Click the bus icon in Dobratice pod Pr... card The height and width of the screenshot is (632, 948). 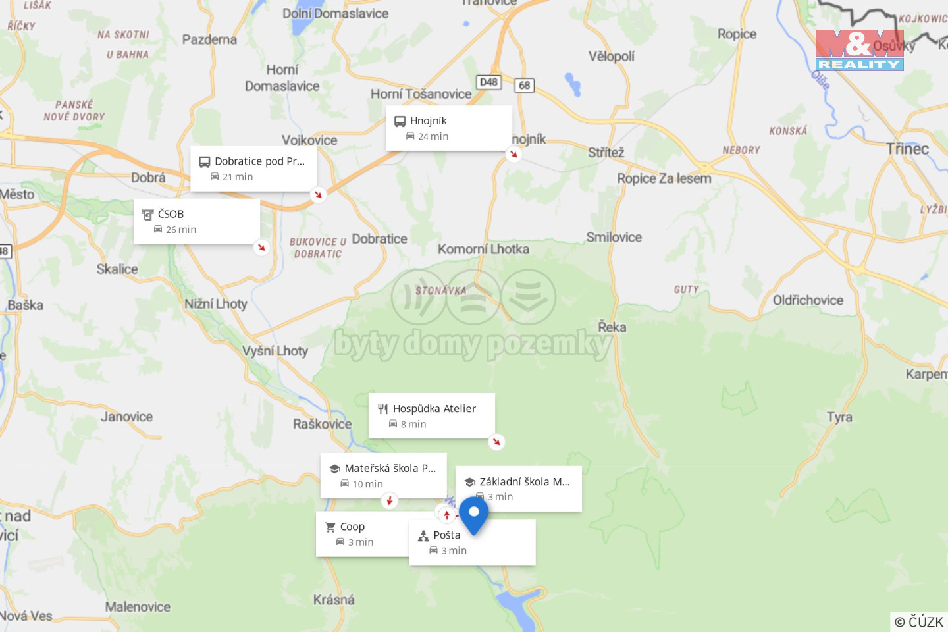point(205,162)
